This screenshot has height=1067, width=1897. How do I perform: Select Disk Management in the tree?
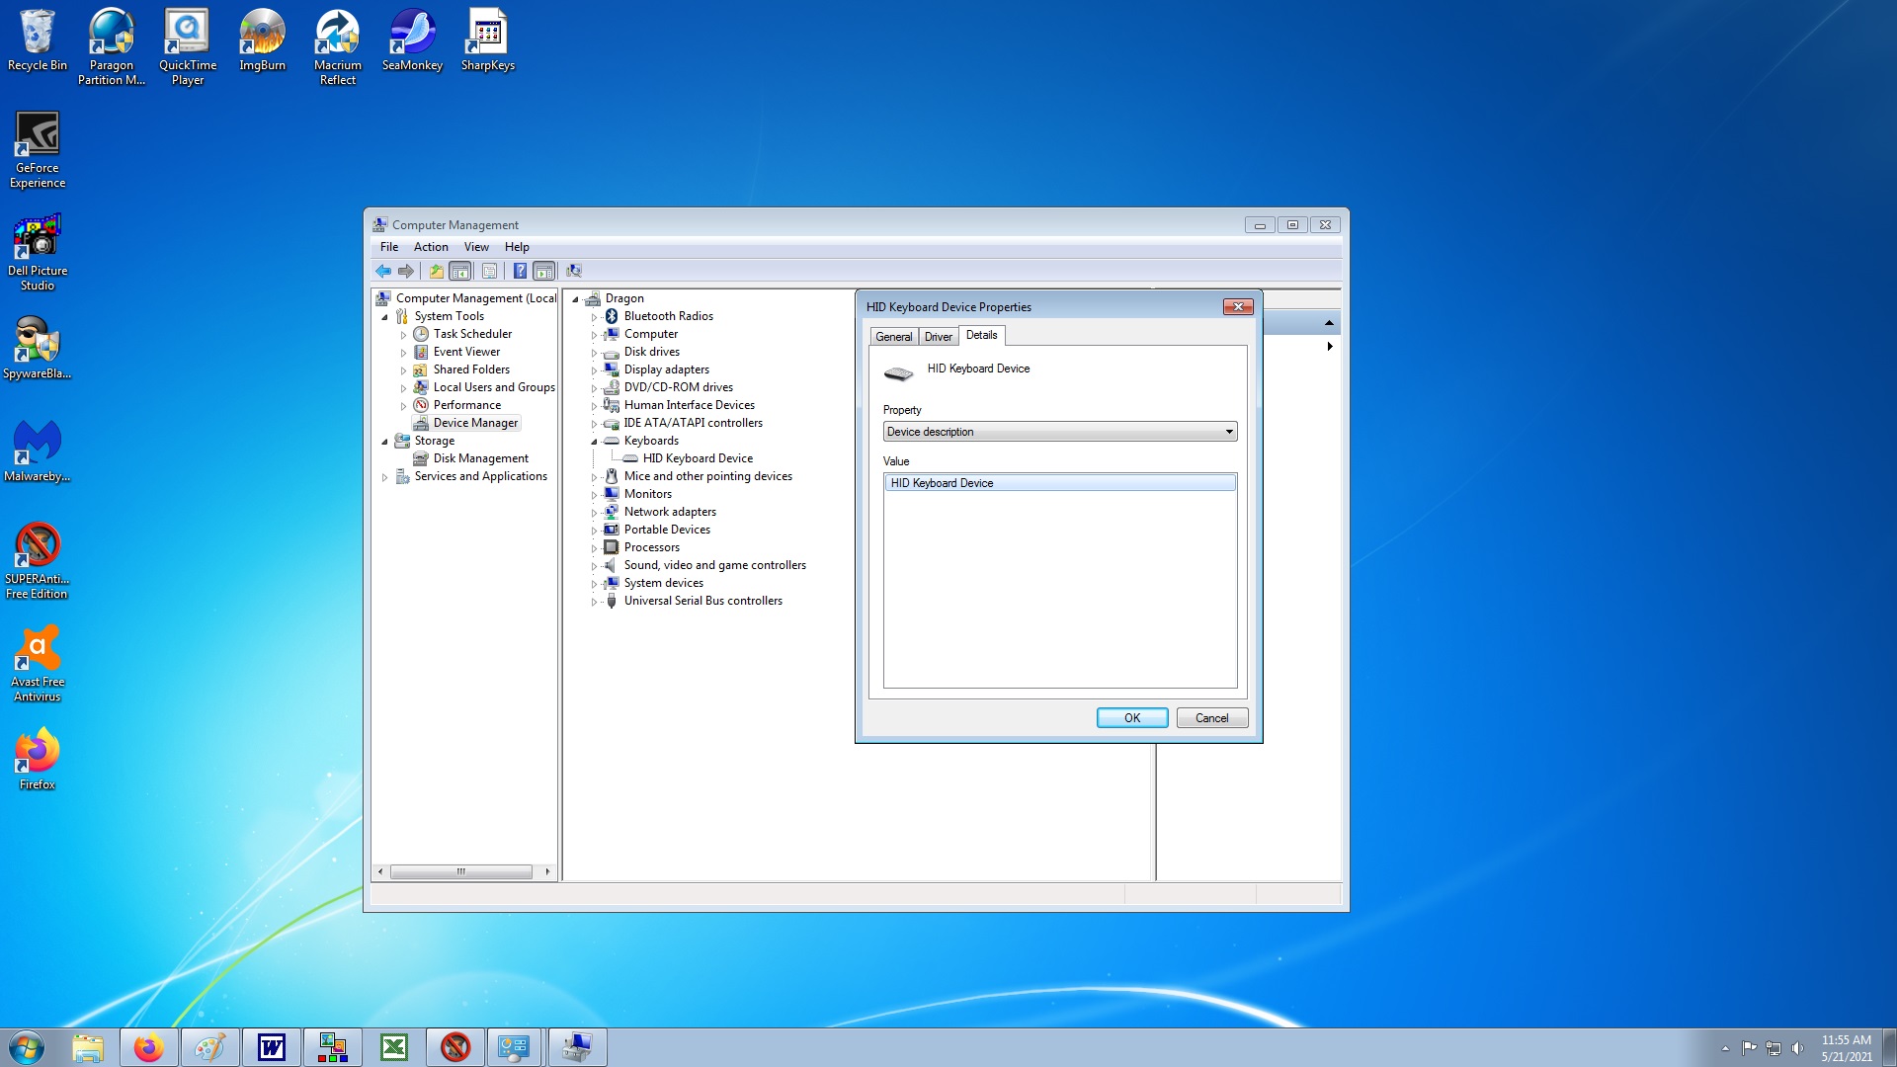click(480, 458)
